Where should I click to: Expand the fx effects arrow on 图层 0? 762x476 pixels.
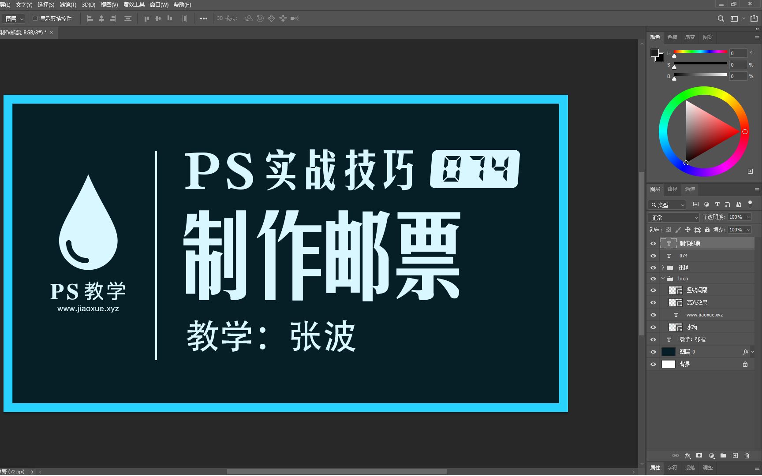pyautogui.click(x=752, y=352)
